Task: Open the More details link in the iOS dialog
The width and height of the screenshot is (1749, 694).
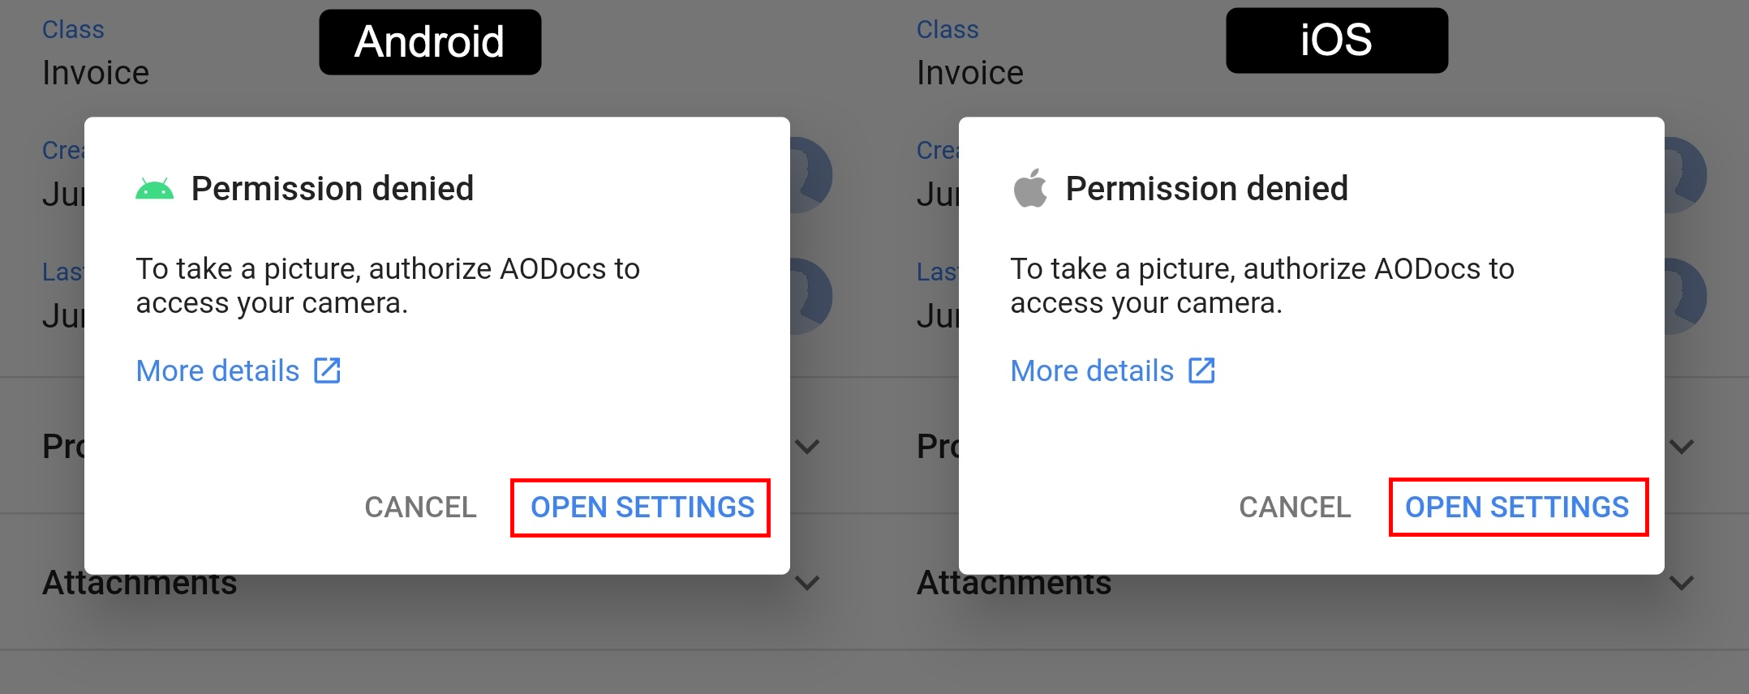Action: pyautogui.click(x=1092, y=370)
